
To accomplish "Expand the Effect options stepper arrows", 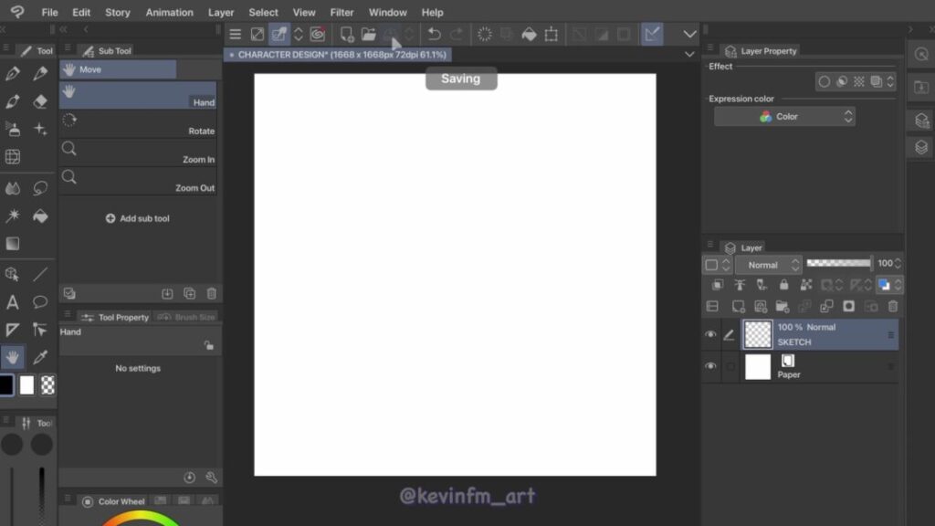I will [x=890, y=81].
